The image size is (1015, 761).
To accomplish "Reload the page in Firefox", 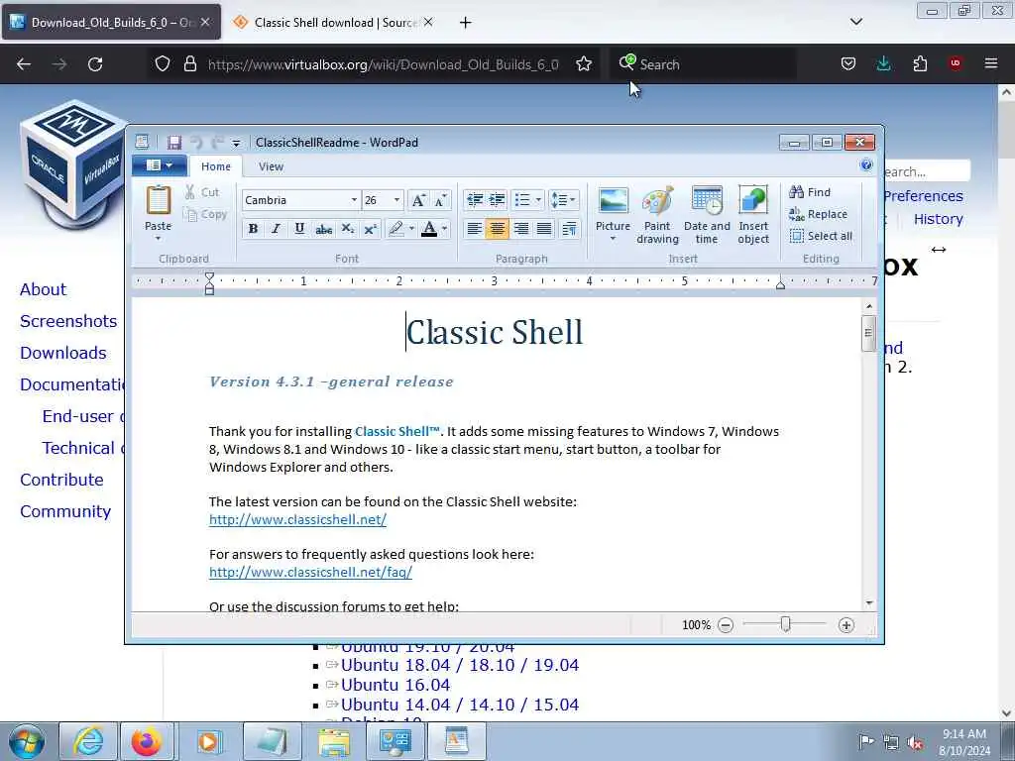I will 95,64.
